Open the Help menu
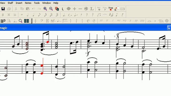 tap(56, 3)
